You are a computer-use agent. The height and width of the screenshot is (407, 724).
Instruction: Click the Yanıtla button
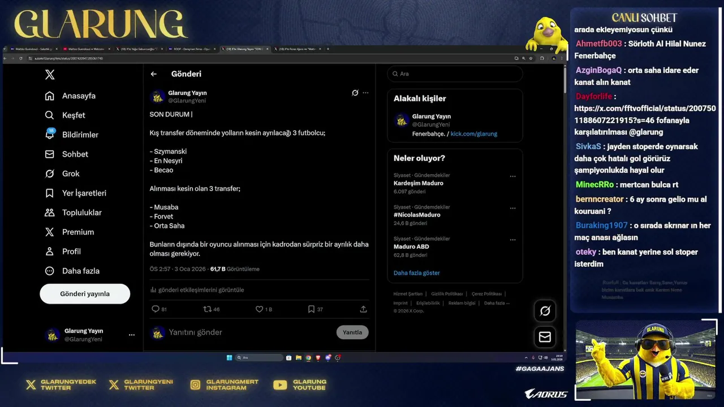click(x=352, y=332)
